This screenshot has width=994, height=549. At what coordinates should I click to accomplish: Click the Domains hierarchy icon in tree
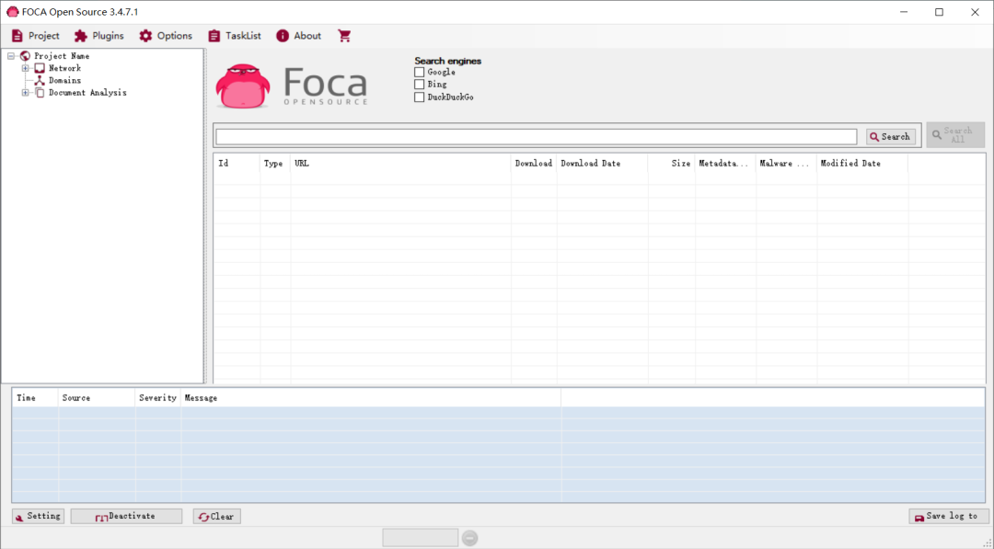pyautogui.click(x=40, y=80)
